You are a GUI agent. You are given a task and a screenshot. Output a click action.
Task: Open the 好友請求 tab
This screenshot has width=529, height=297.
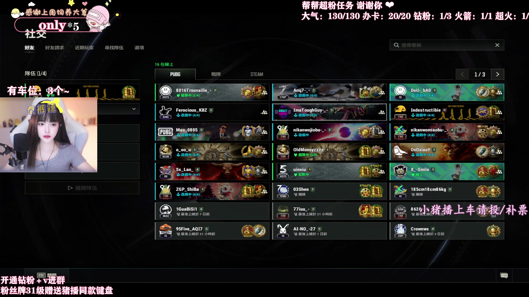55,48
